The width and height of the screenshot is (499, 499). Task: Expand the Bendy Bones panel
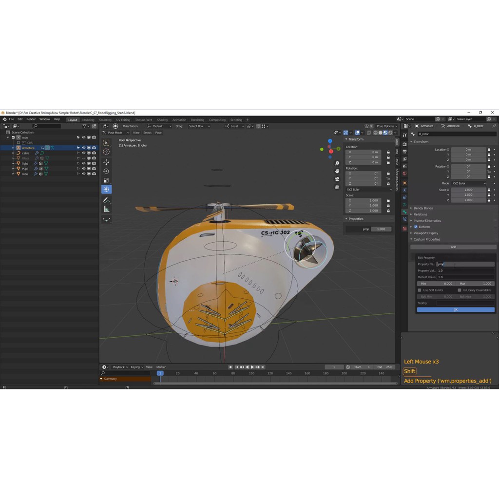coord(423,208)
